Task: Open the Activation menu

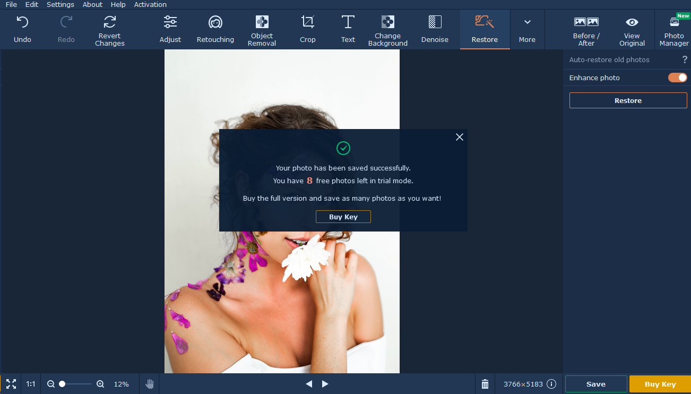Action: tap(150, 4)
